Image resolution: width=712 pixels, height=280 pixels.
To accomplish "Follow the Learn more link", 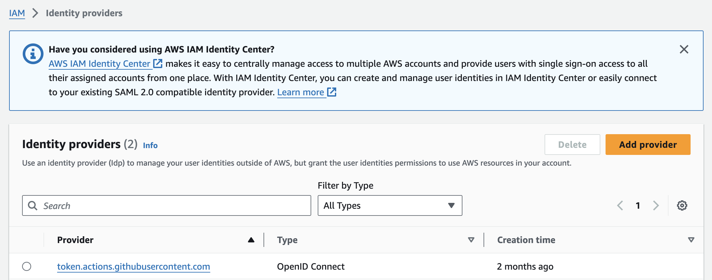I will coord(301,92).
